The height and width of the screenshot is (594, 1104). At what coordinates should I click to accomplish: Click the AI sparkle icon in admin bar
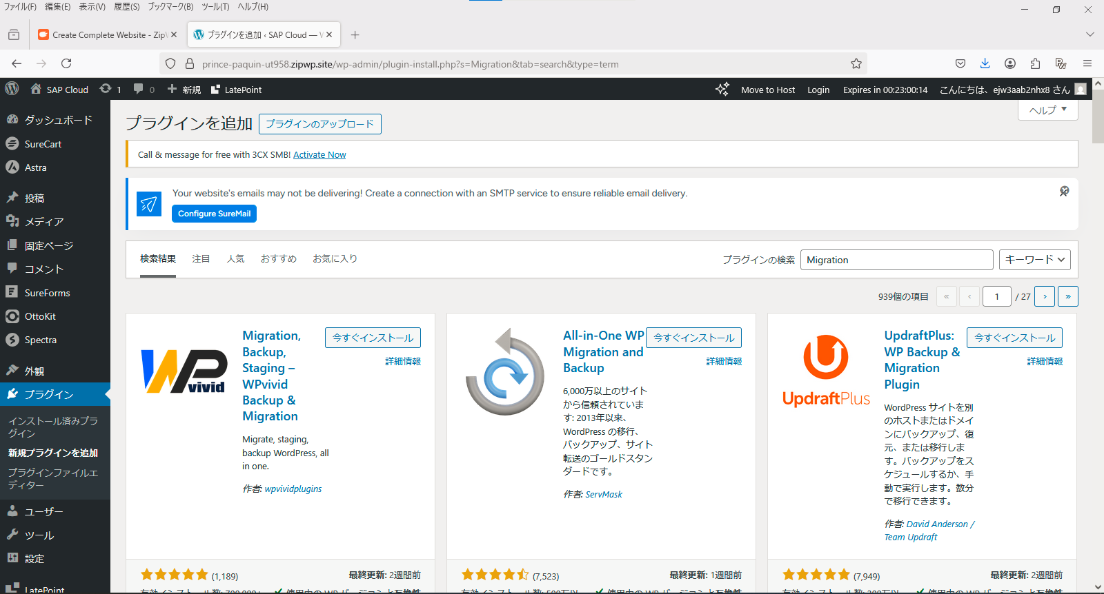coord(722,90)
